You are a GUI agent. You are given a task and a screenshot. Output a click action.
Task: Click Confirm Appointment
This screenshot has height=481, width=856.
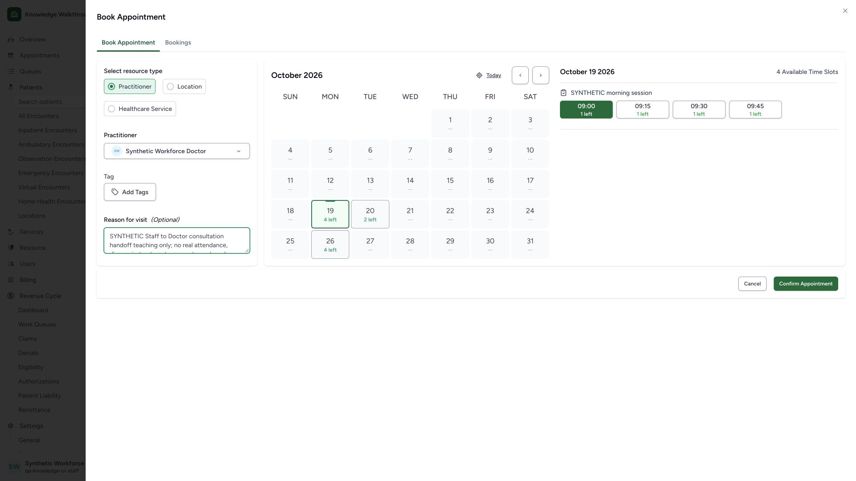coord(806,284)
